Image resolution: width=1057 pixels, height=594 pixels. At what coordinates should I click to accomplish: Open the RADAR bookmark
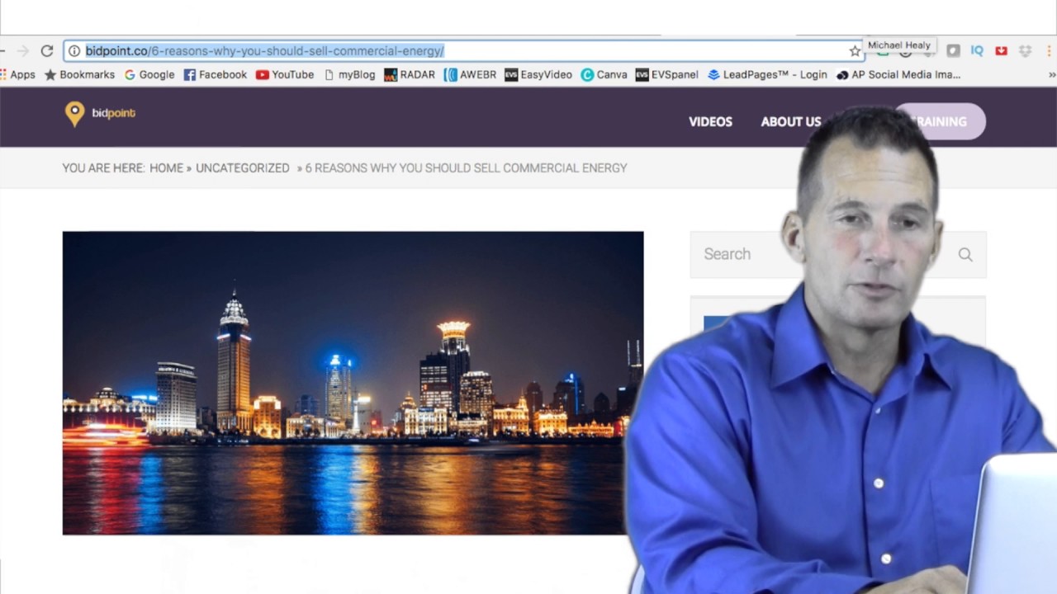coord(410,75)
